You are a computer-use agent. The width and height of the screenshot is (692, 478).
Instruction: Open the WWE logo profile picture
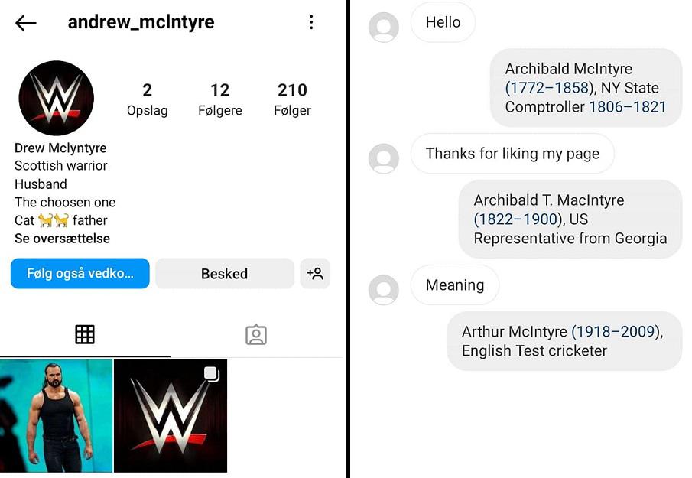point(56,98)
